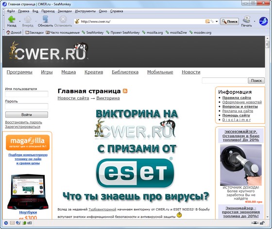
Task: Open the Креатив section
Action: 94,72
